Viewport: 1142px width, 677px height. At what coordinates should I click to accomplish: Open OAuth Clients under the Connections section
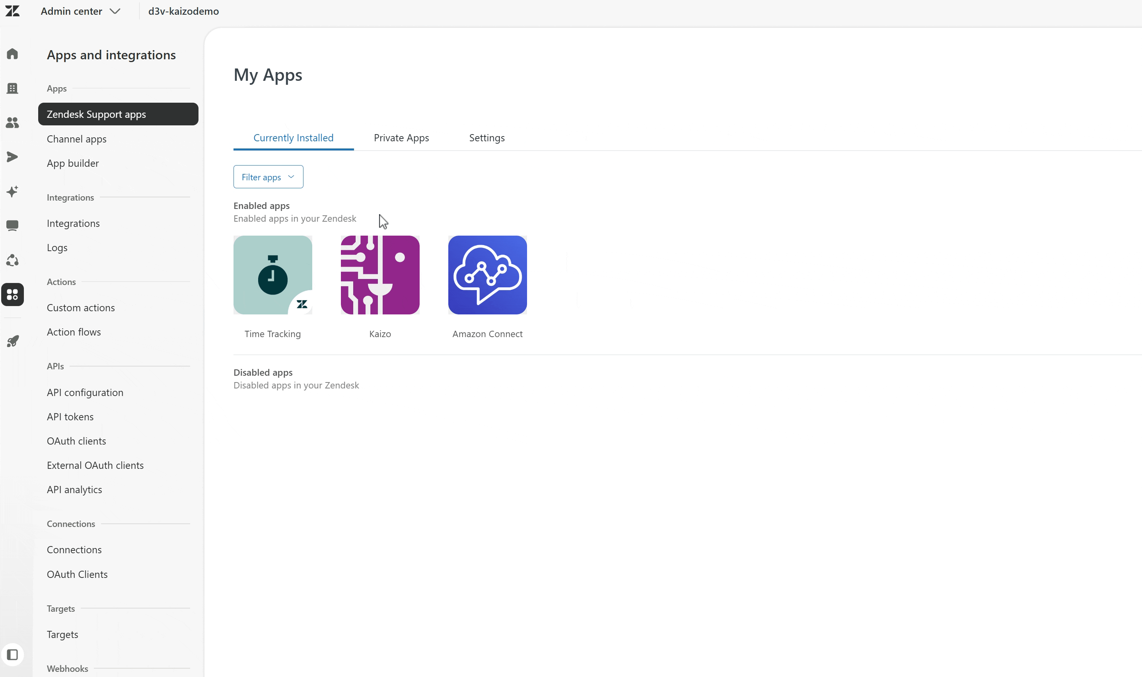[78, 574]
